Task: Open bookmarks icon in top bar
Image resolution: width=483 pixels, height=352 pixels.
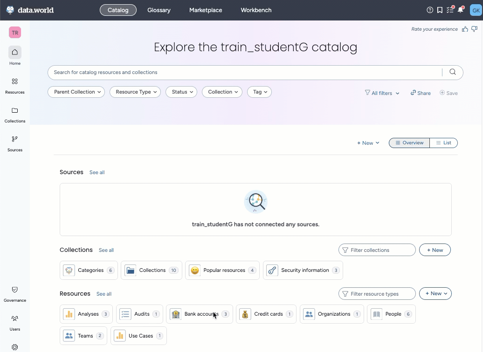Action: click(x=440, y=10)
